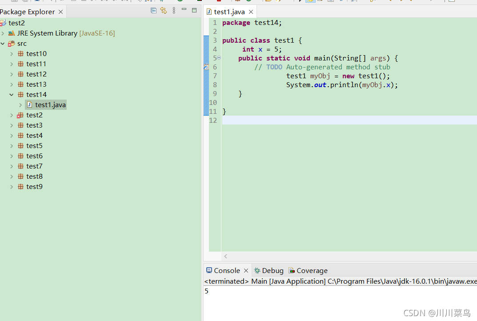The image size is (477, 321).
Task: Expand the test11 package
Action: [12, 64]
